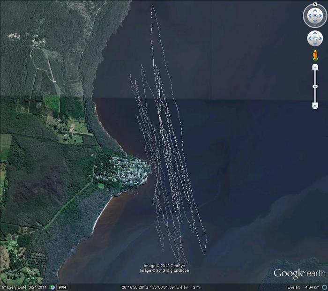328x291 pixels.
Task: Pan map right with Move joystick arrow
Action: pyautogui.click(x=321, y=38)
